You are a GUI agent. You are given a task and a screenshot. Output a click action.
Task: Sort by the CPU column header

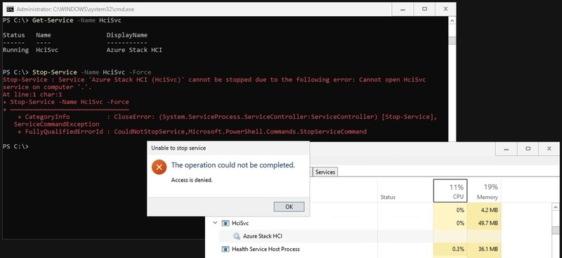[x=450, y=191]
